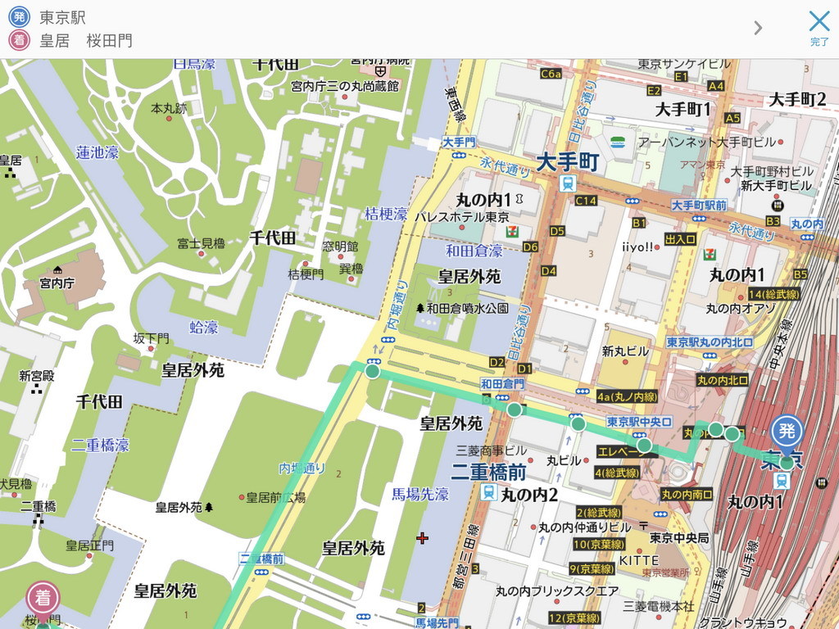Tap the 皇居 桜田門 destination text
This screenshot has height=629, width=839.
pyautogui.click(x=85, y=41)
